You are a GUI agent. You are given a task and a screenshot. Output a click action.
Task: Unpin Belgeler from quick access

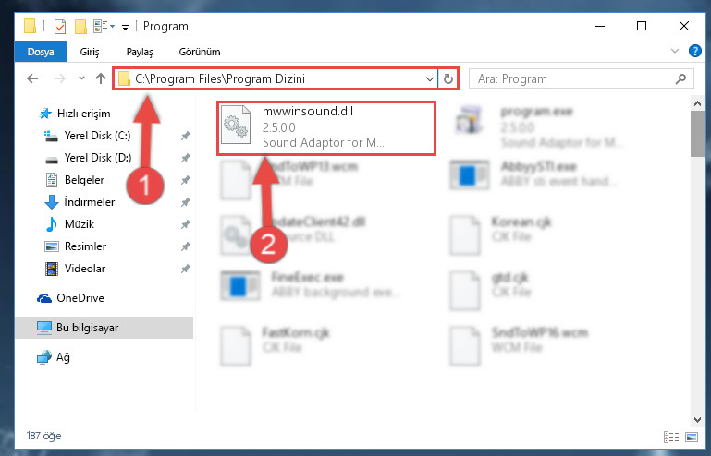click(x=185, y=180)
